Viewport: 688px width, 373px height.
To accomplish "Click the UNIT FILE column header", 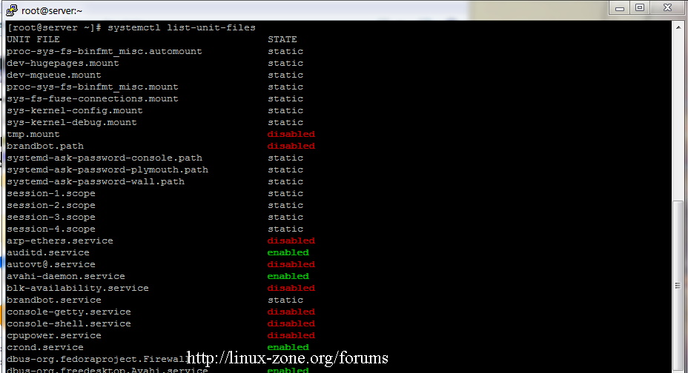I will pyautogui.click(x=33, y=39).
